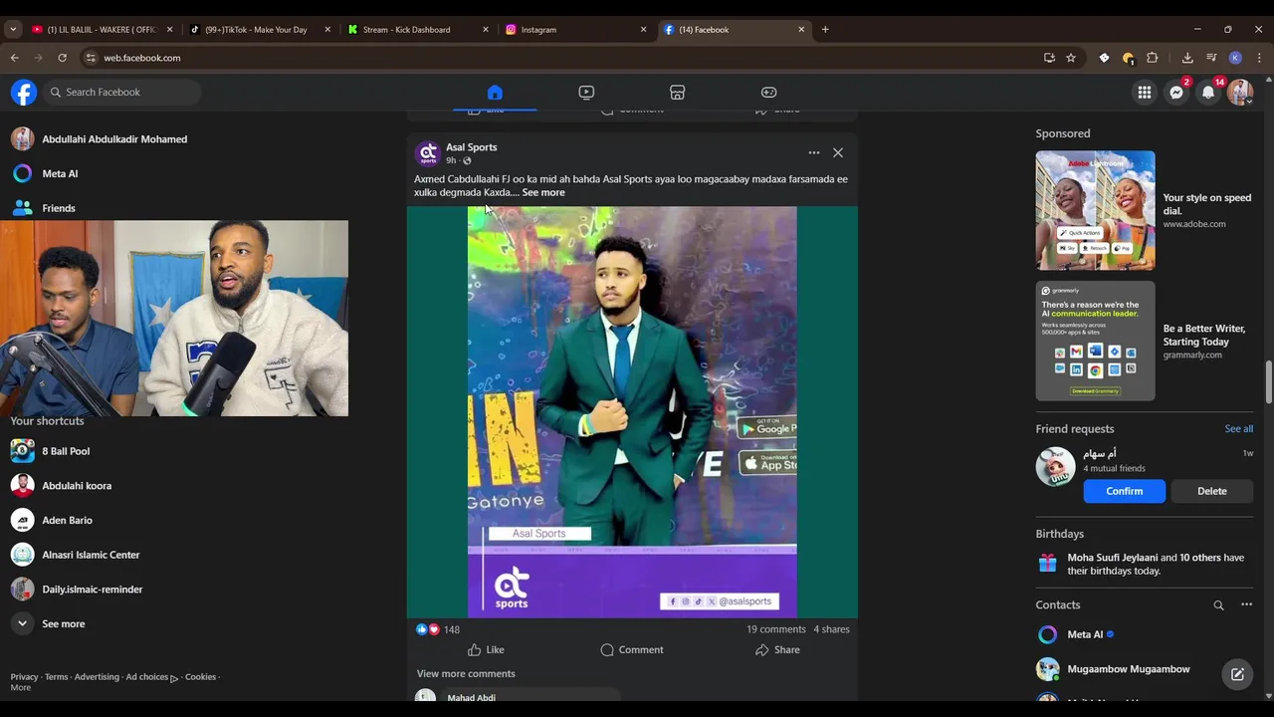Like the Asal Sports post
This screenshot has height=717, width=1274.
[x=486, y=650]
